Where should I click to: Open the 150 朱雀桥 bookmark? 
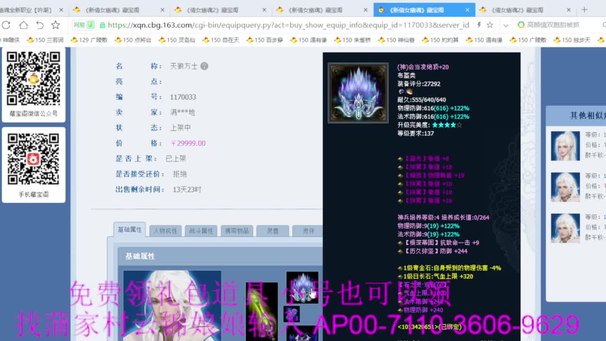353,40
